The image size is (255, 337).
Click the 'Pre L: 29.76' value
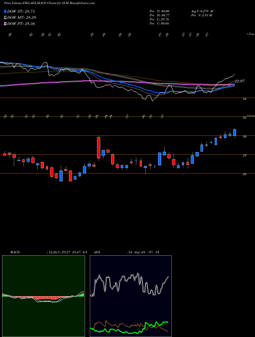[x=159, y=19]
